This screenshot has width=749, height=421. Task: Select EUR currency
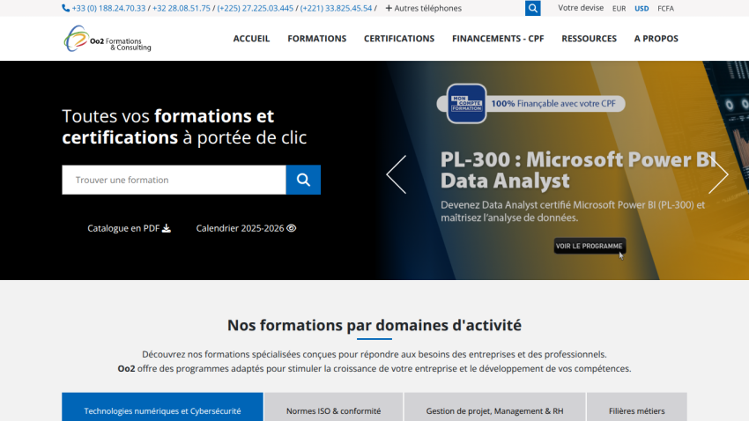[x=619, y=9]
